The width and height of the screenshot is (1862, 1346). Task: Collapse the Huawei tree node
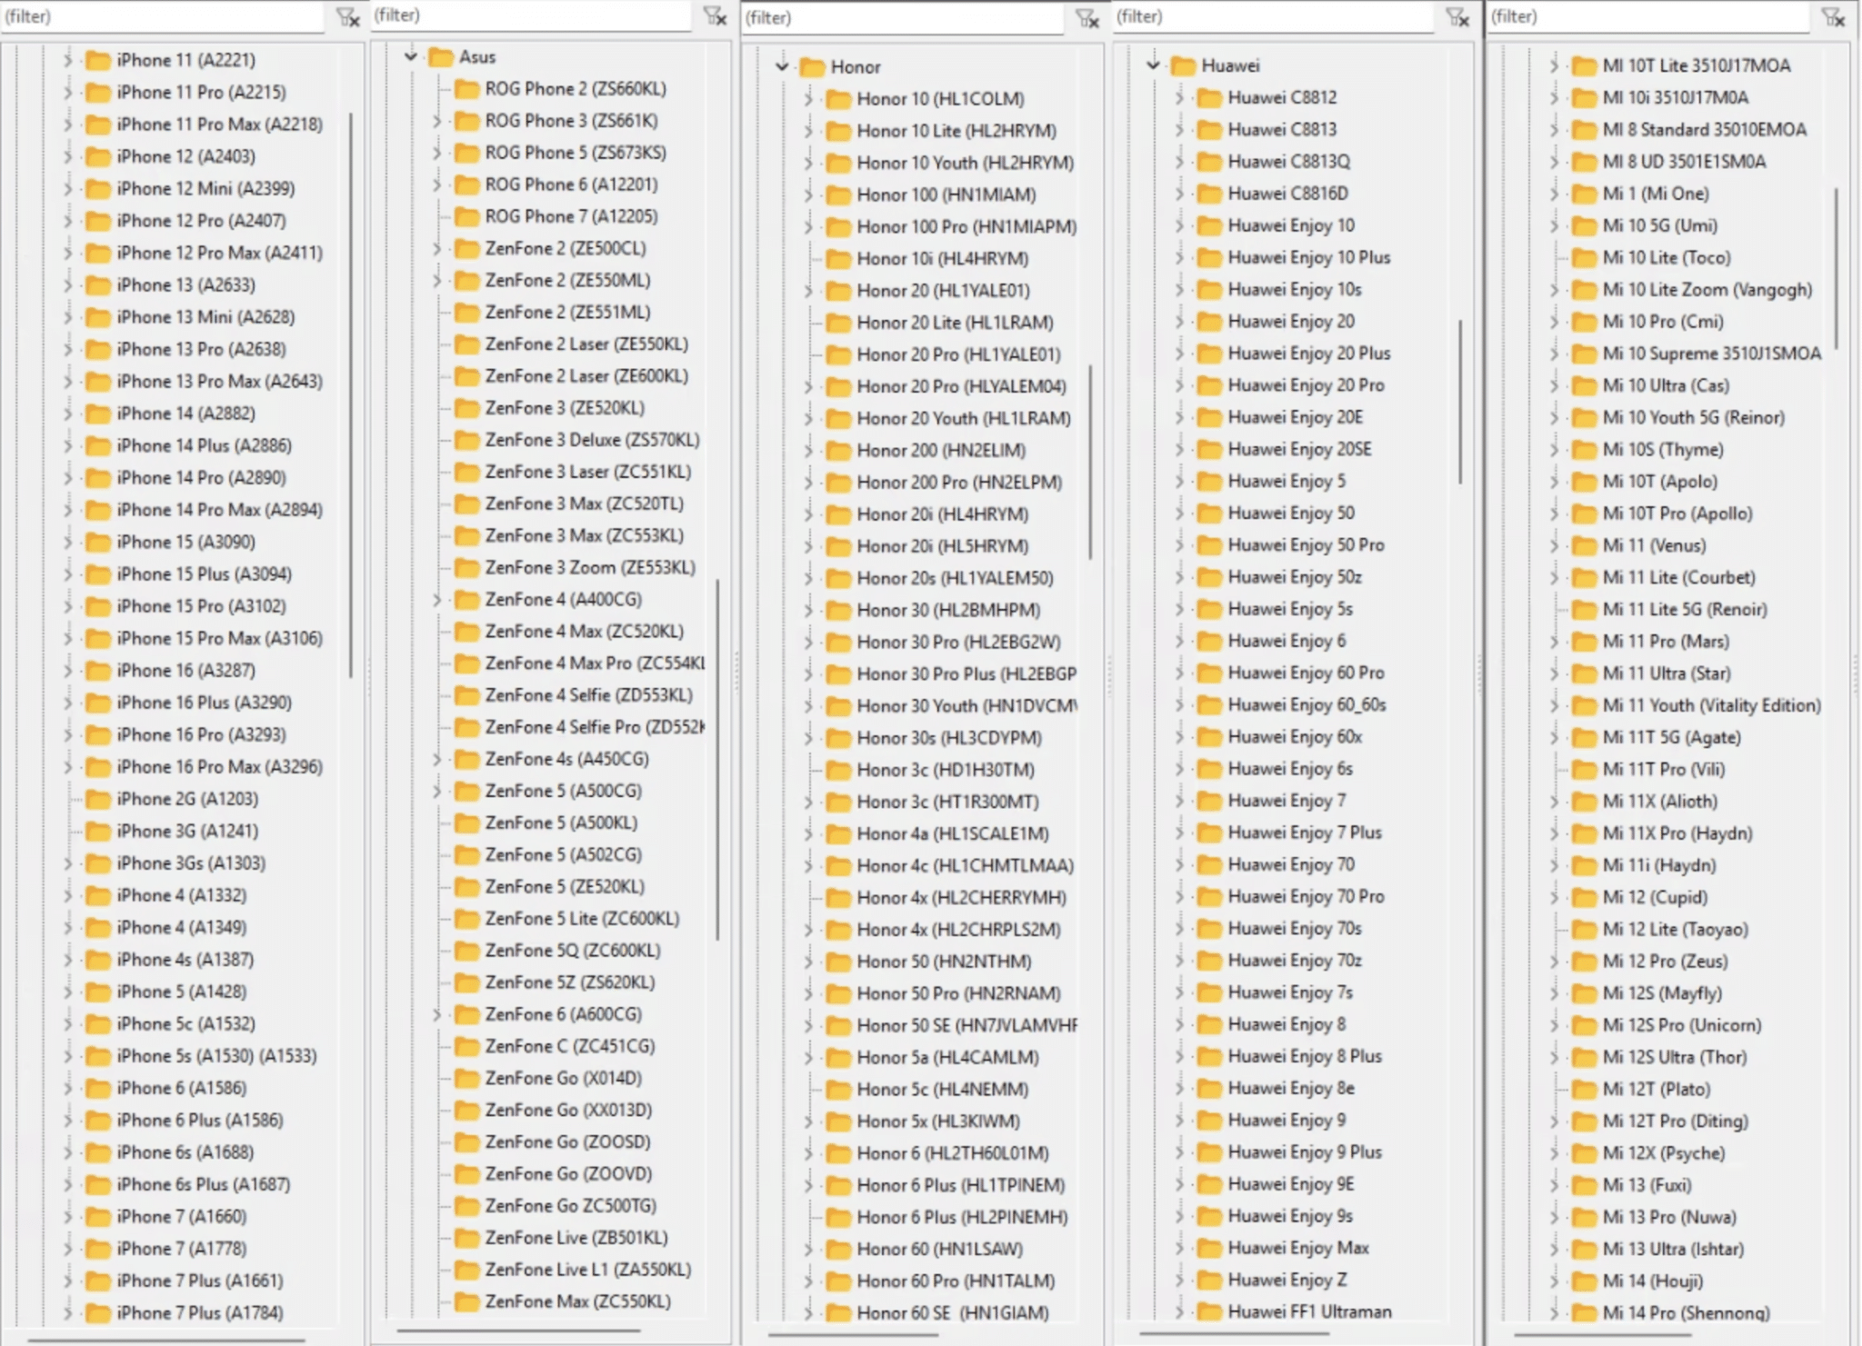(1153, 65)
